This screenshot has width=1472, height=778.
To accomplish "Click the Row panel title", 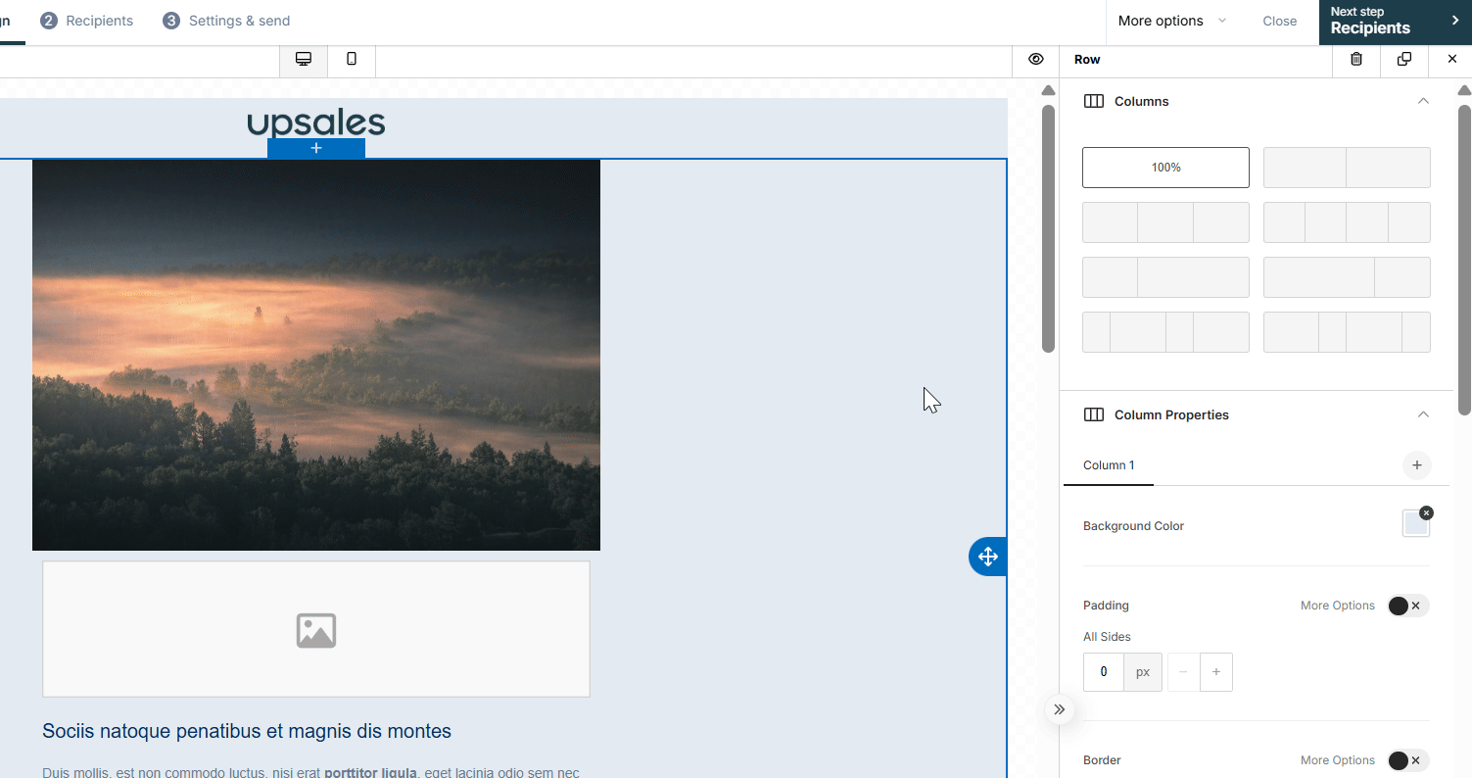I will coord(1087,60).
